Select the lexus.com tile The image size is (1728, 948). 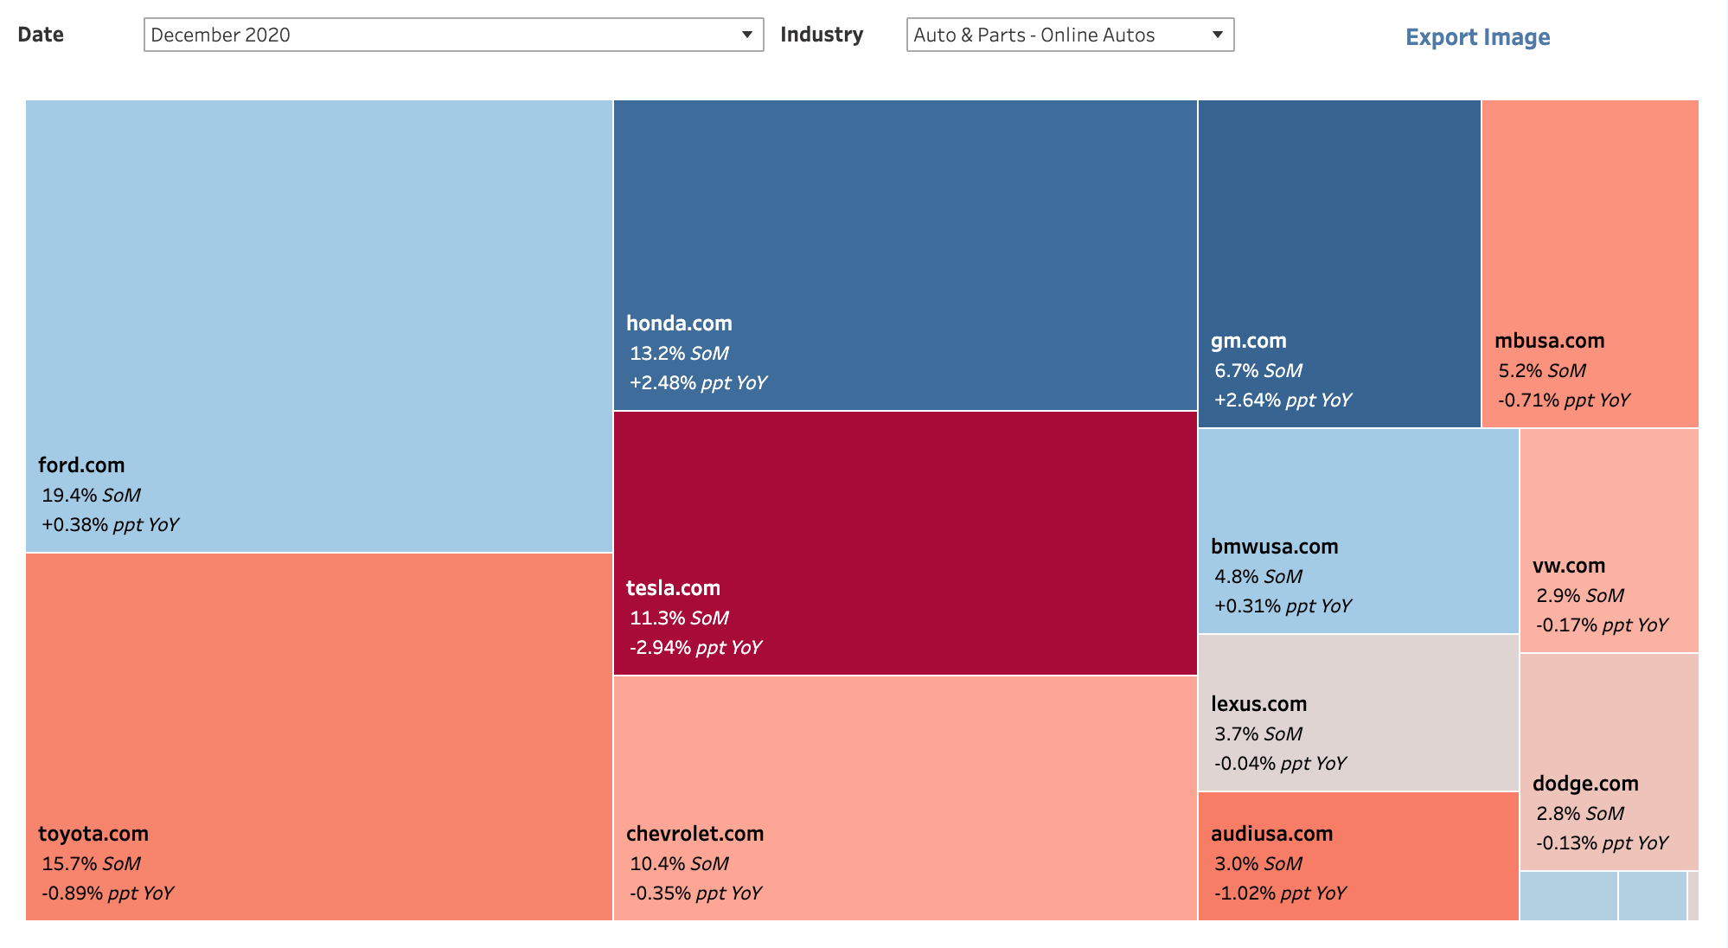1359,713
